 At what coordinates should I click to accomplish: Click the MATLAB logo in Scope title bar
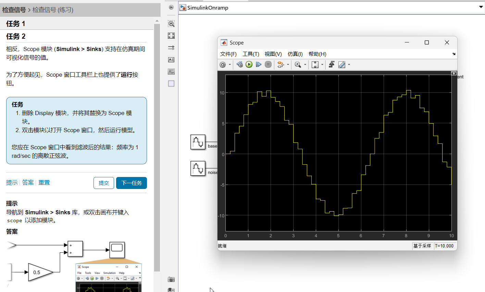coord(224,42)
